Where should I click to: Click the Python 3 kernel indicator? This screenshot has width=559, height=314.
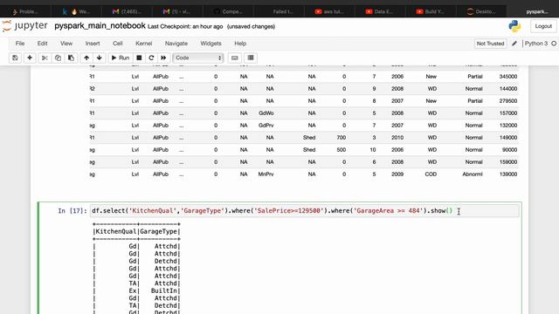click(535, 44)
